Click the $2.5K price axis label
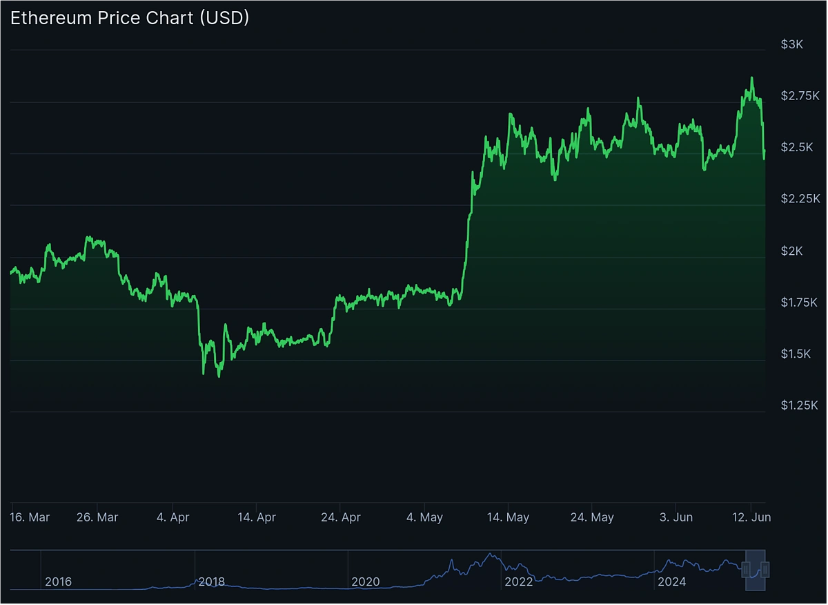Screen dimensions: 828x605 pos(797,147)
